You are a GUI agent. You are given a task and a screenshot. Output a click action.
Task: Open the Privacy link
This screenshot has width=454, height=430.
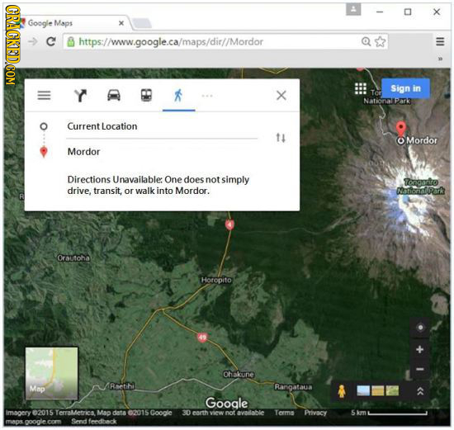[x=315, y=413]
